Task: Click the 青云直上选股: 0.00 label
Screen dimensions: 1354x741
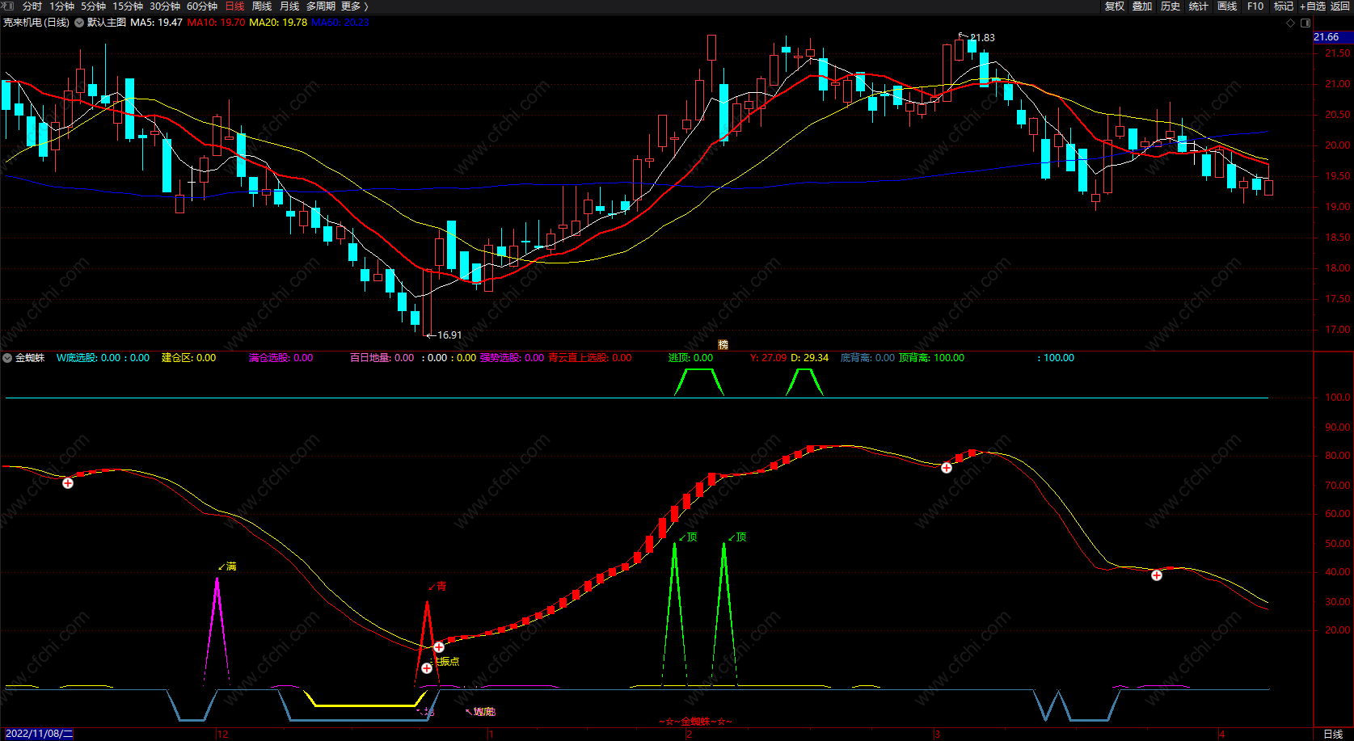Action: [590, 358]
